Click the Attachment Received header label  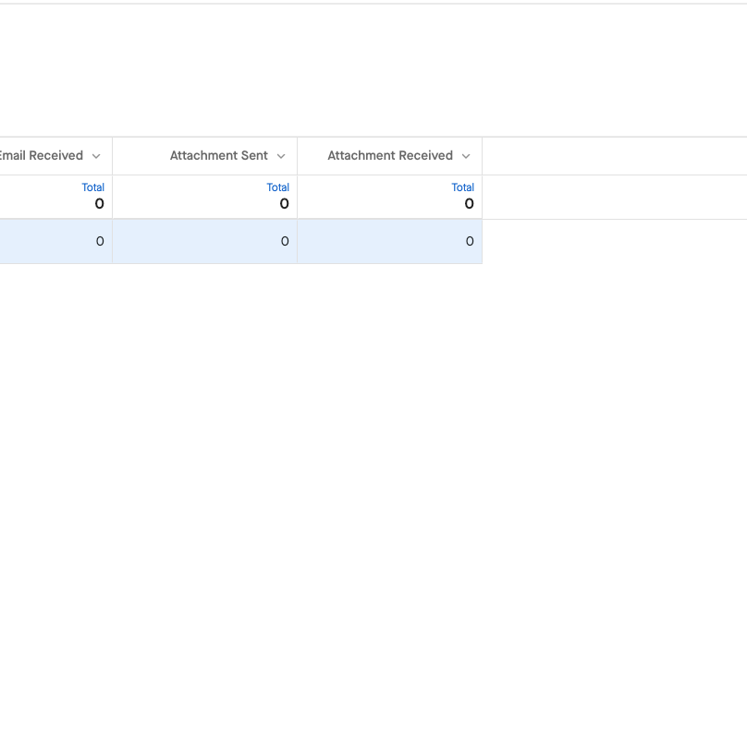coord(390,156)
